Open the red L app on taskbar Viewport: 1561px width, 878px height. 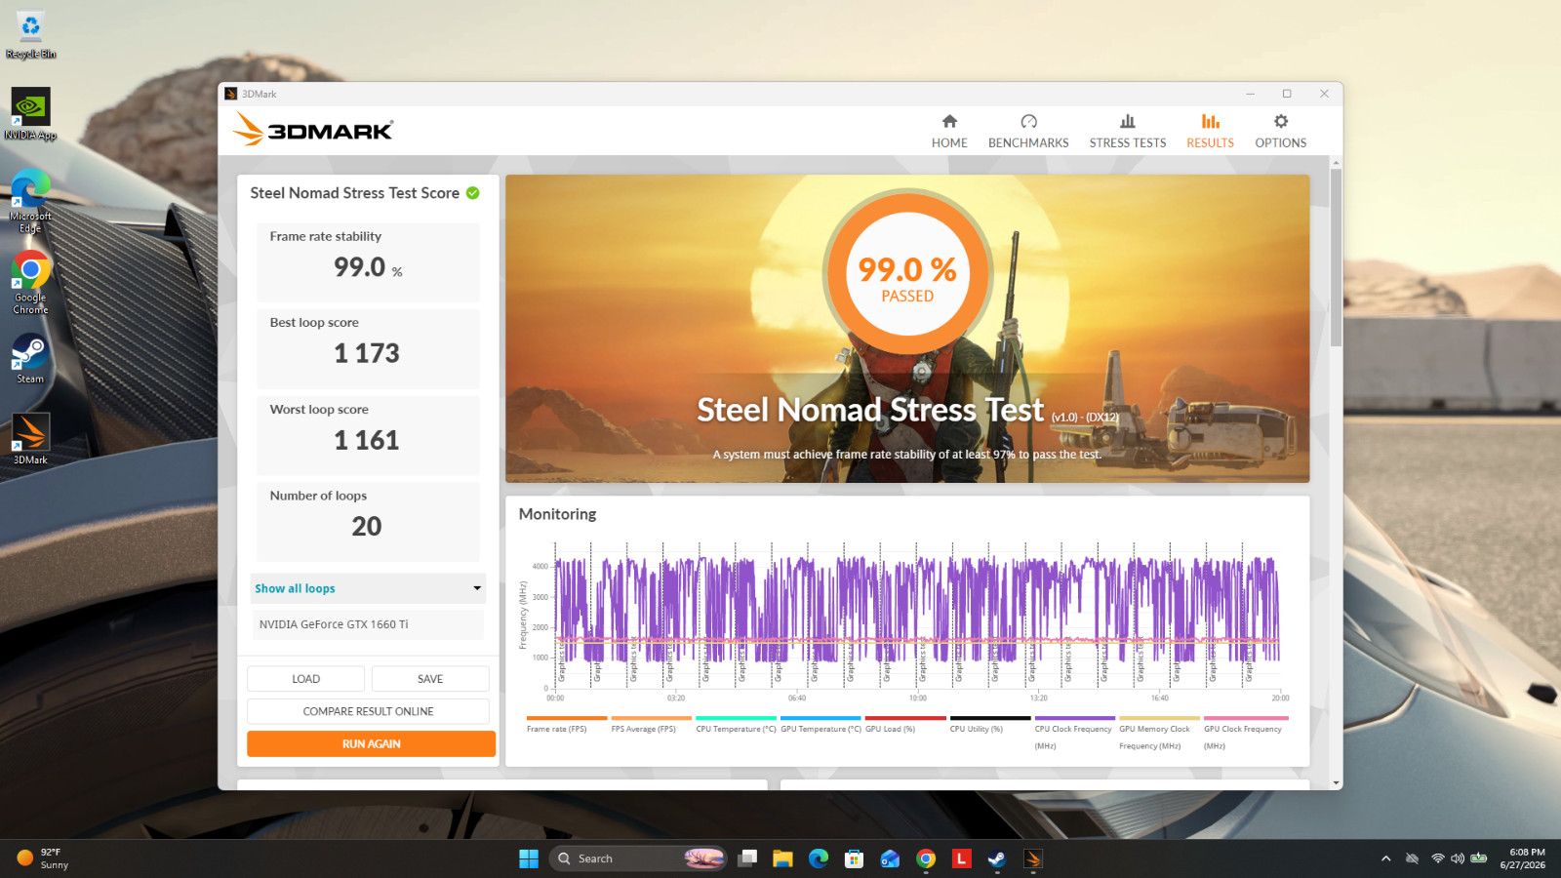pyautogui.click(x=962, y=858)
